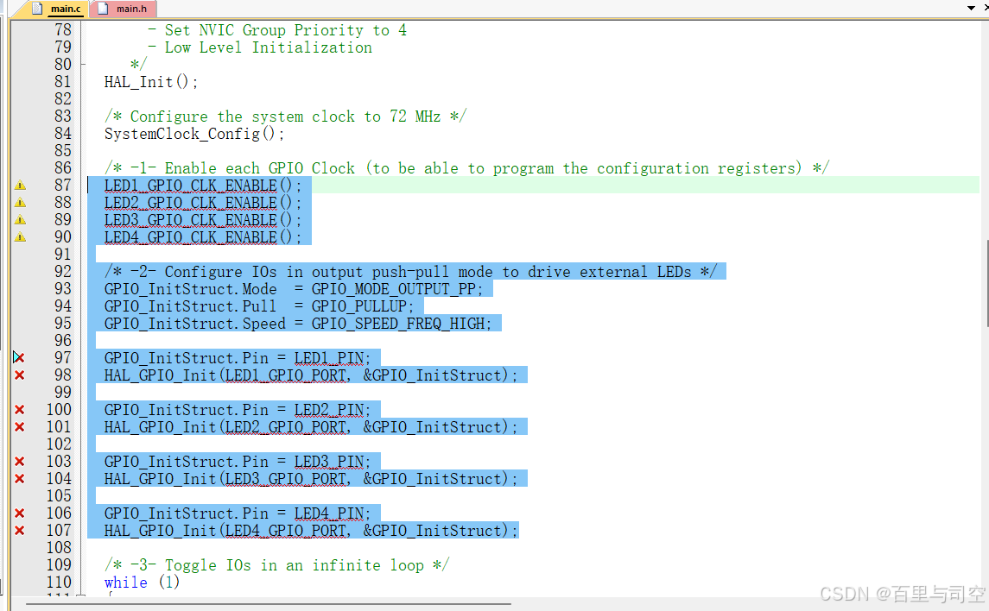Image resolution: width=989 pixels, height=611 pixels.
Task: Click the warning icon on line 89
Action: click(x=20, y=220)
